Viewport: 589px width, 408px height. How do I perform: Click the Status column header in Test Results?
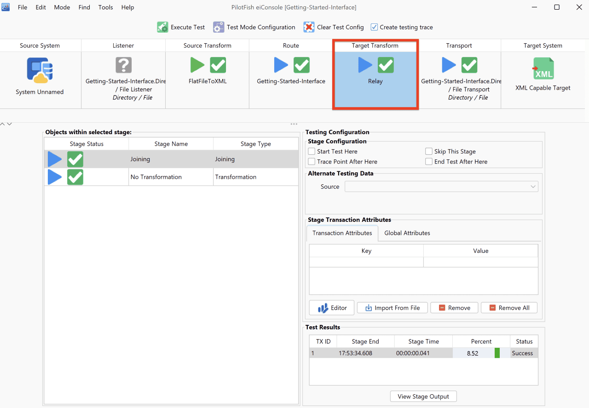(x=524, y=341)
